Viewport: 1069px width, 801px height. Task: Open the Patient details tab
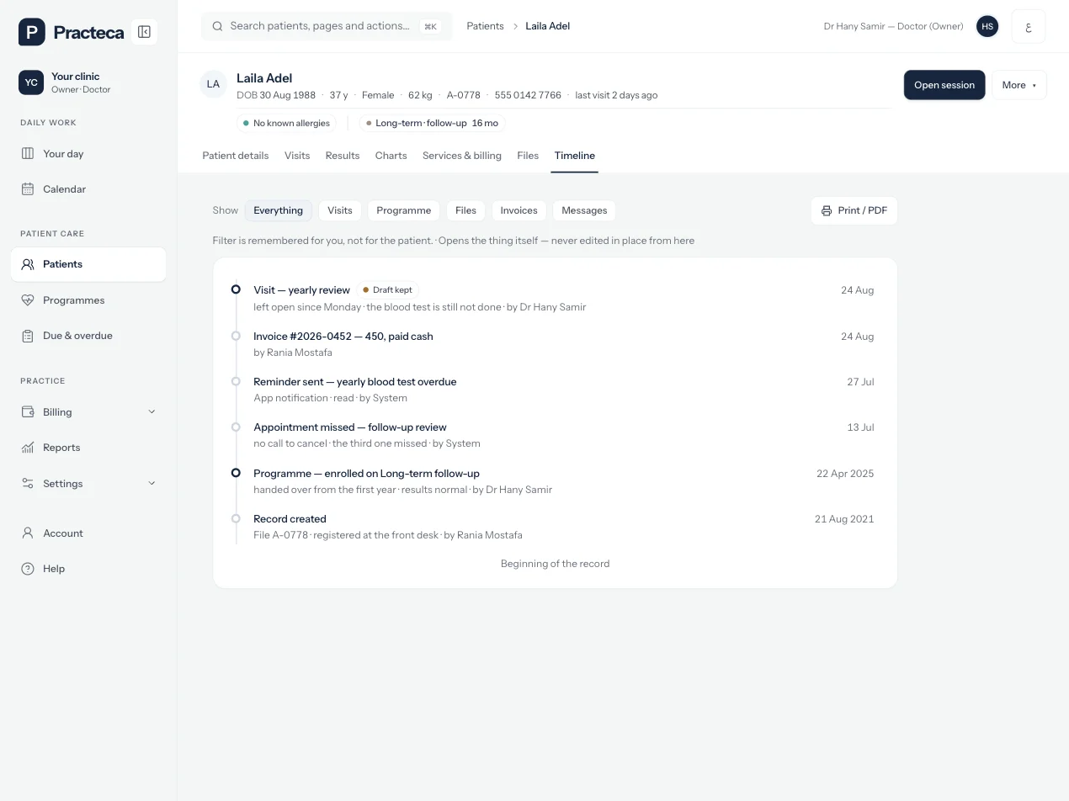236,156
